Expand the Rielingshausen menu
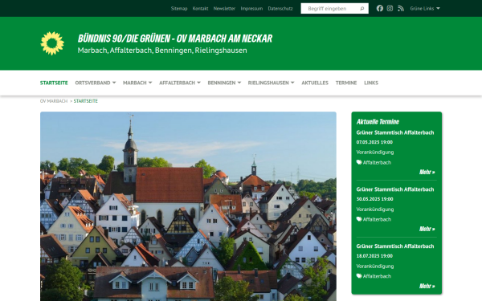Image resolution: width=482 pixels, height=301 pixels. [272, 83]
